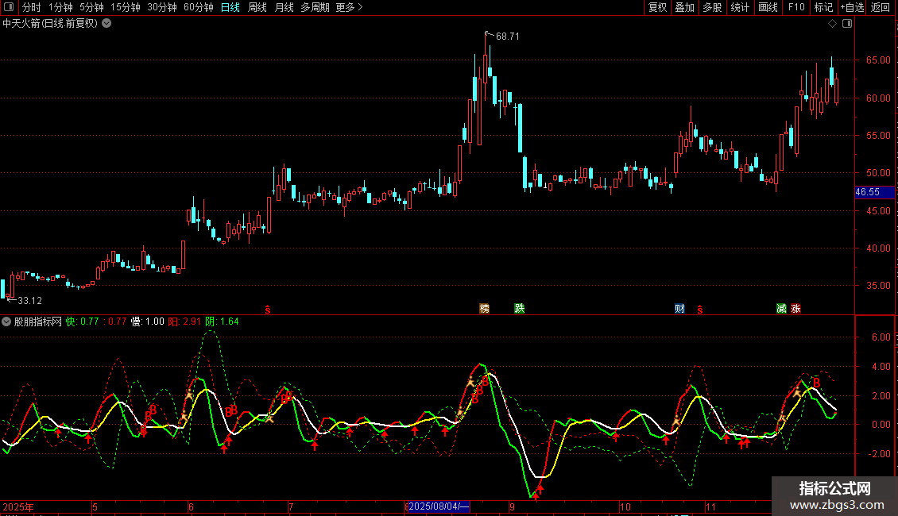Click the round icon beside 股朋指标网
Image resolution: width=898 pixels, height=516 pixels.
(6, 322)
